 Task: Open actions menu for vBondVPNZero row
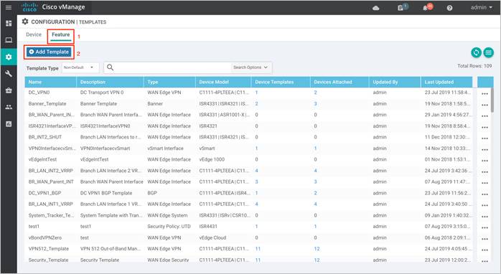(484, 239)
